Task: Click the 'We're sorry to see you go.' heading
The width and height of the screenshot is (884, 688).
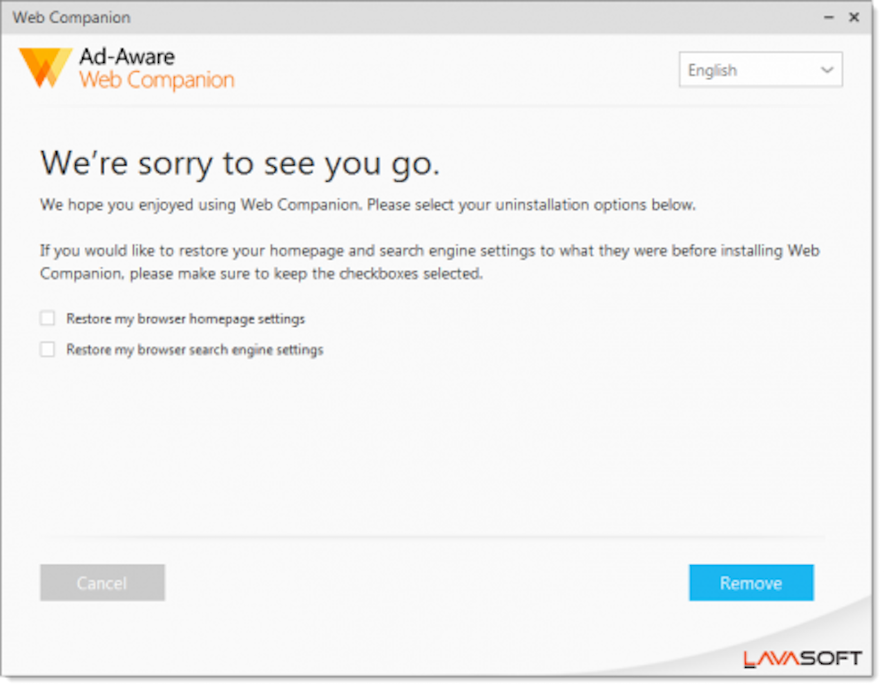Action: [240, 164]
